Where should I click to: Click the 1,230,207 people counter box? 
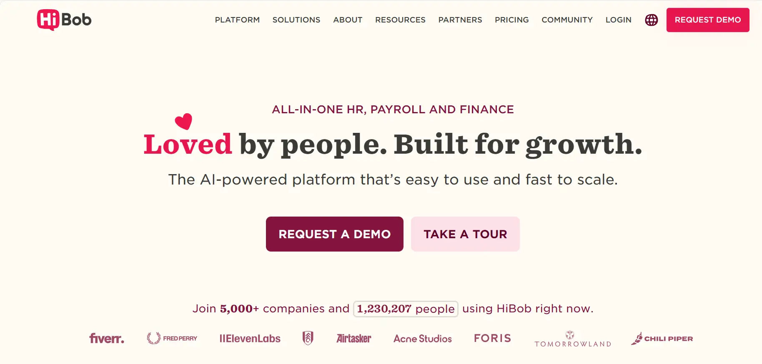pyautogui.click(x=406, y=309)
